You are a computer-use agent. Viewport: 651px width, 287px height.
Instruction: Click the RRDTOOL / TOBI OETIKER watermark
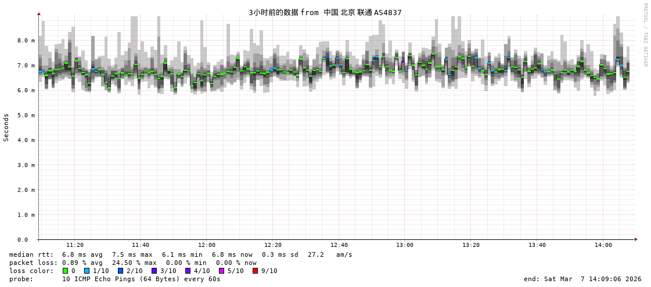(645, 35)
